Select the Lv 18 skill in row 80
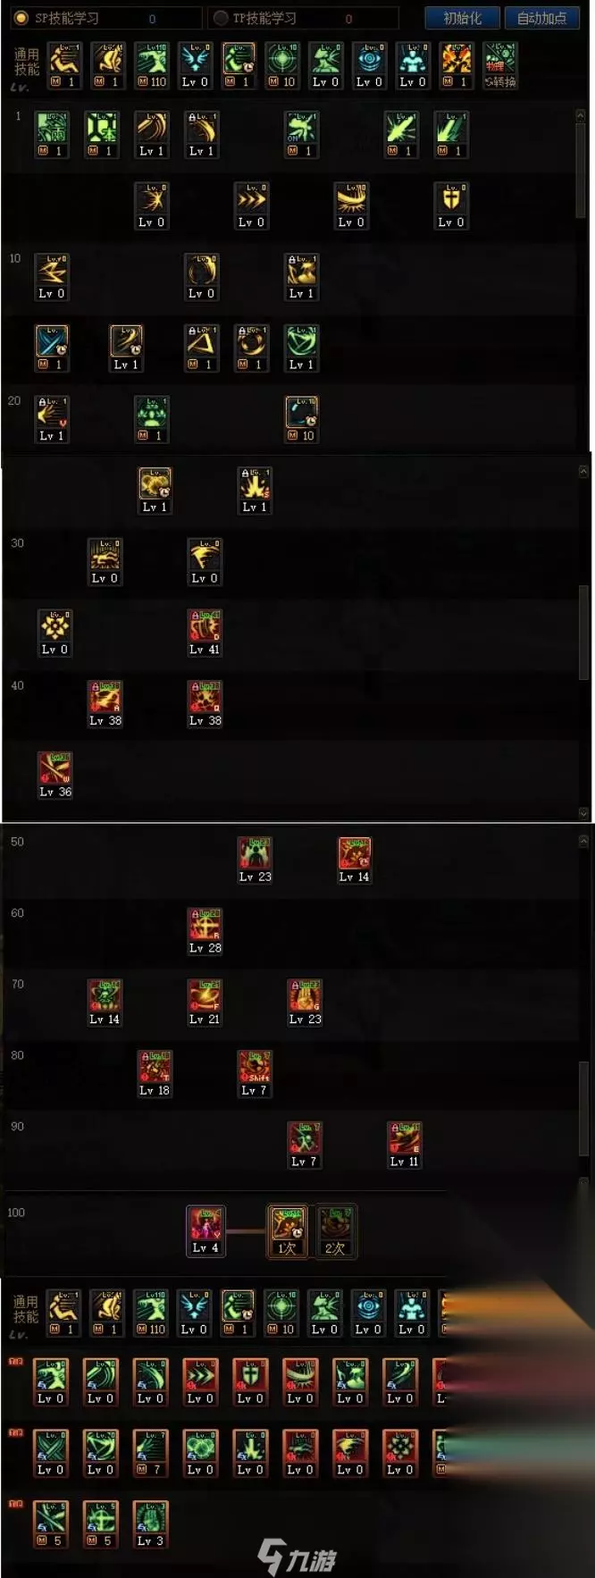This screenshot has width=595, height=1578. tap(155, 1072)
